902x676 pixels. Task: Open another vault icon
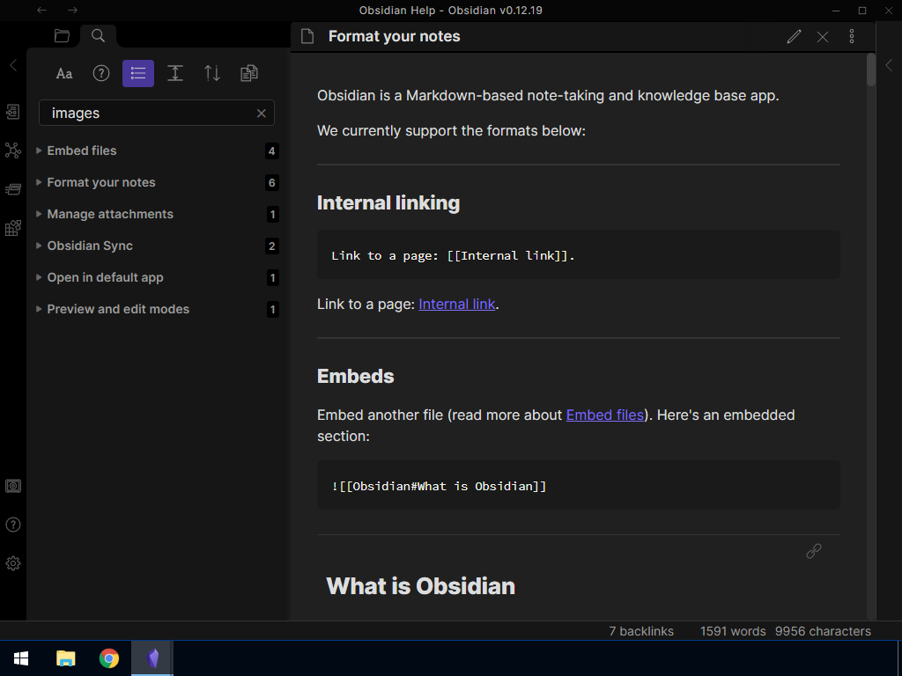[x=13, y=486]
